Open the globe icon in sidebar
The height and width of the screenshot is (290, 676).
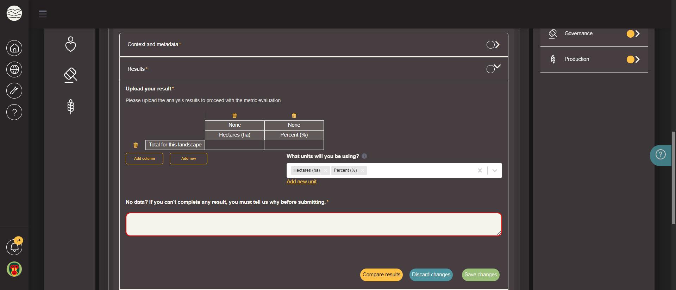click(14, 69)
